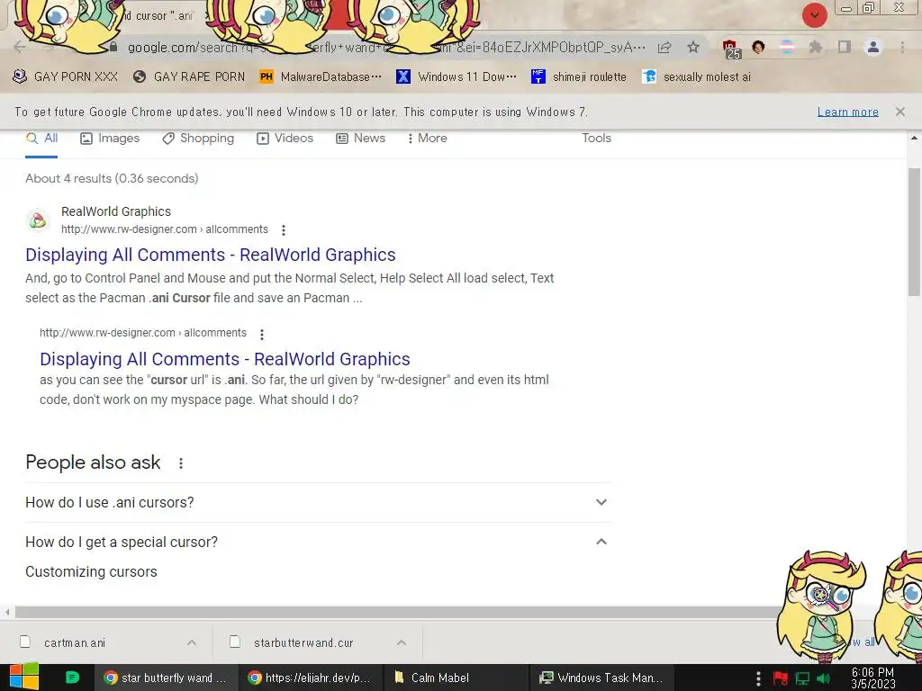Click the network tray icon
The height and width of the screenshot is (691, 922).
pyautogui.click(x=802, y=678)
